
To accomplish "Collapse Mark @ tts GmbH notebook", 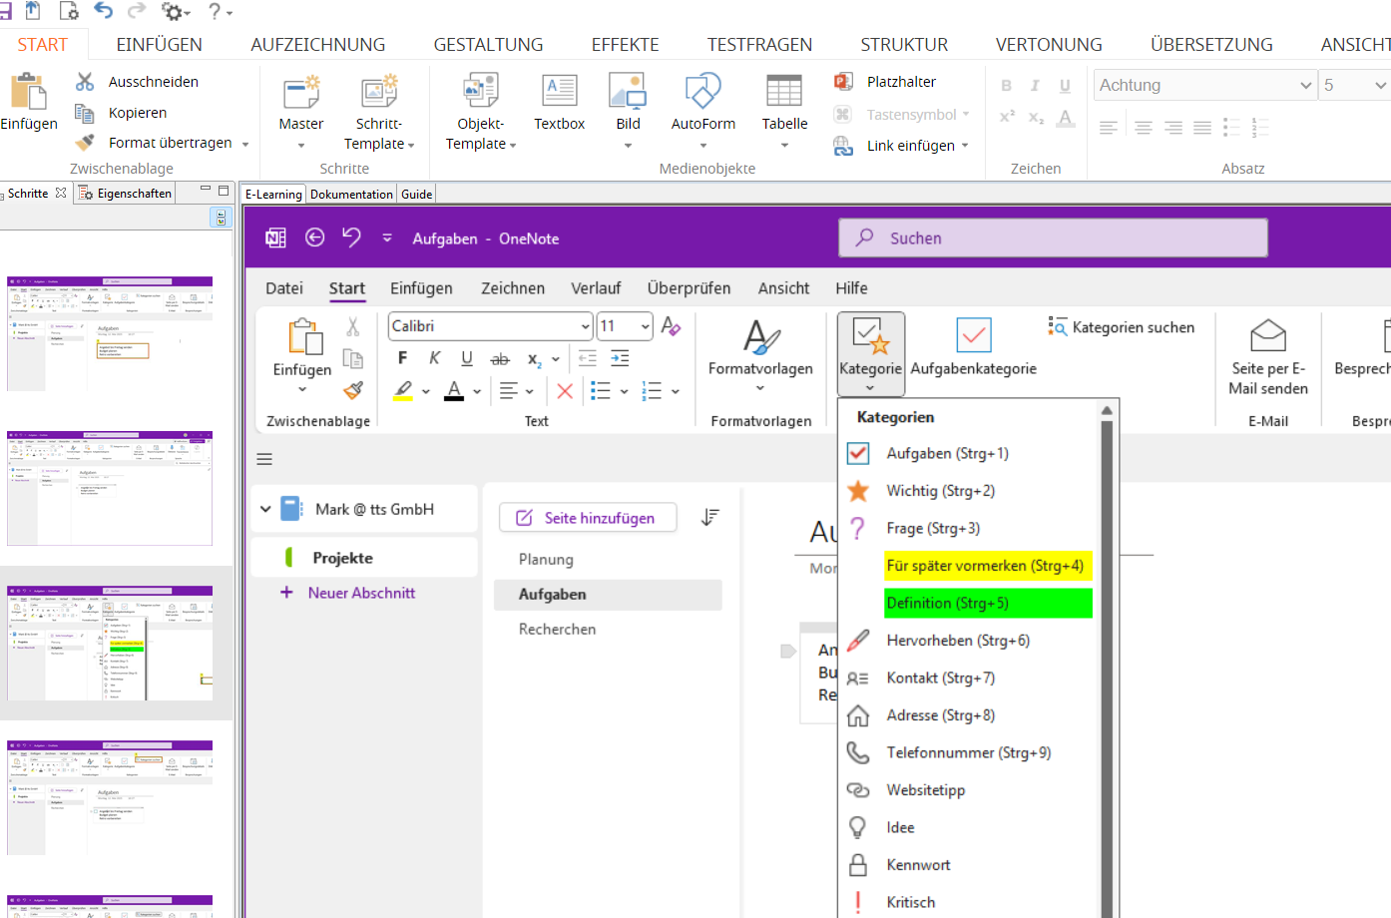I will tap(265, 509).
